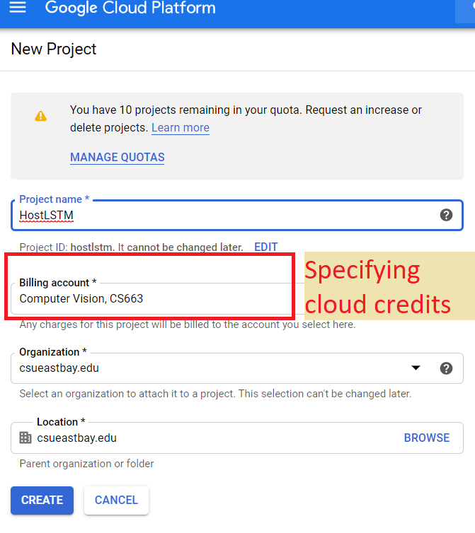Click EDIT next to Project ID
The image size is (475, 533).
[x=265, y=247]
